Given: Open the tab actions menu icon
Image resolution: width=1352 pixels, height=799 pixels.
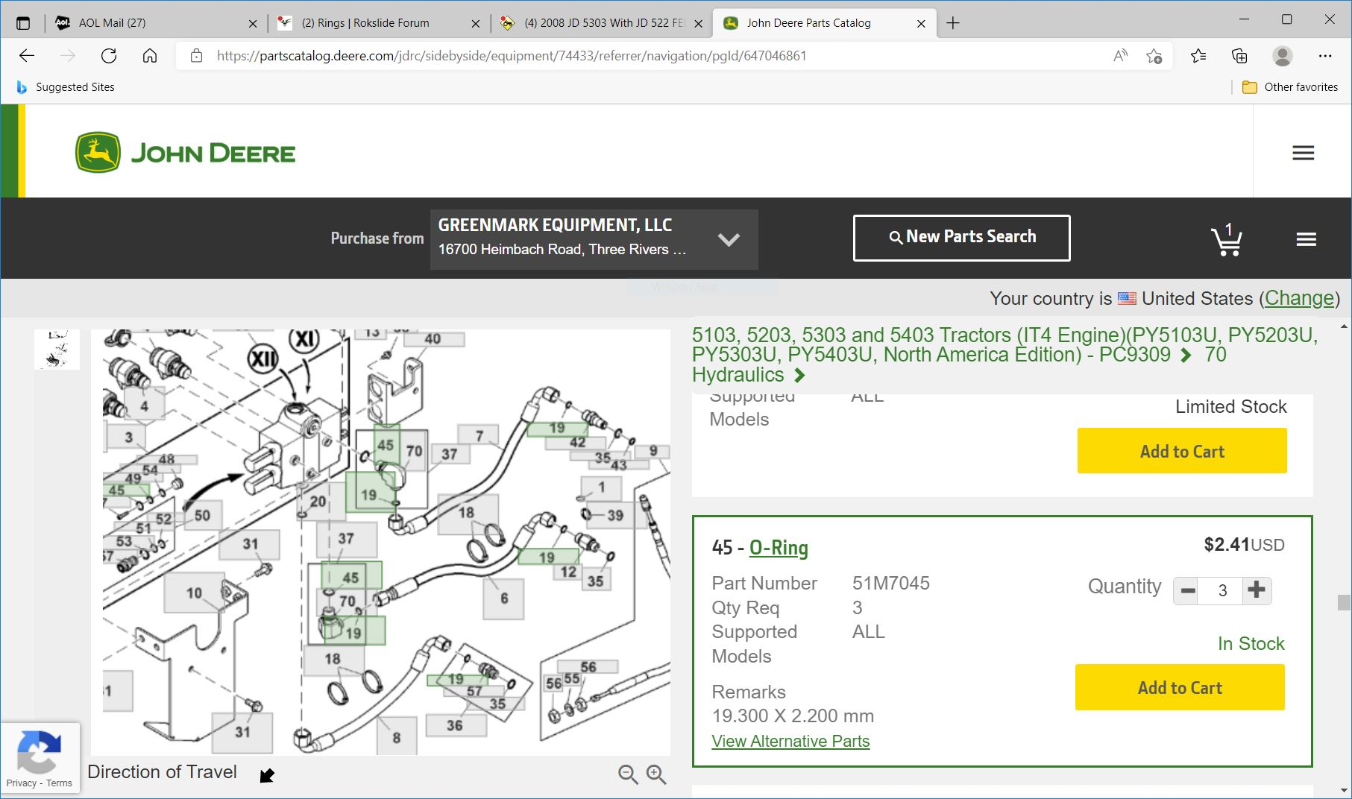Looking at the screenshot, I should point(23,23).
